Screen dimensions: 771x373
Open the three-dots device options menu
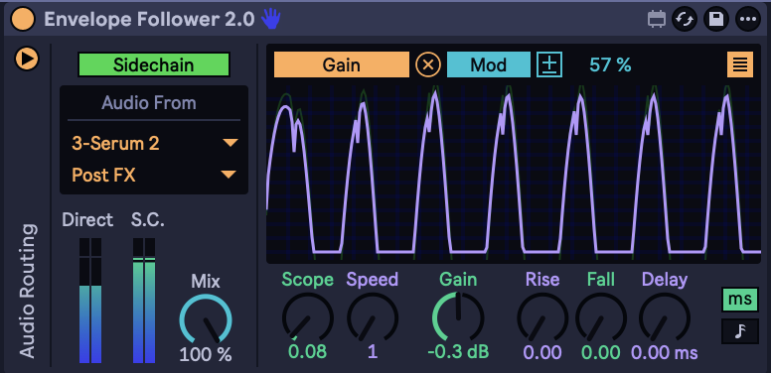click(x=748, y=20)
